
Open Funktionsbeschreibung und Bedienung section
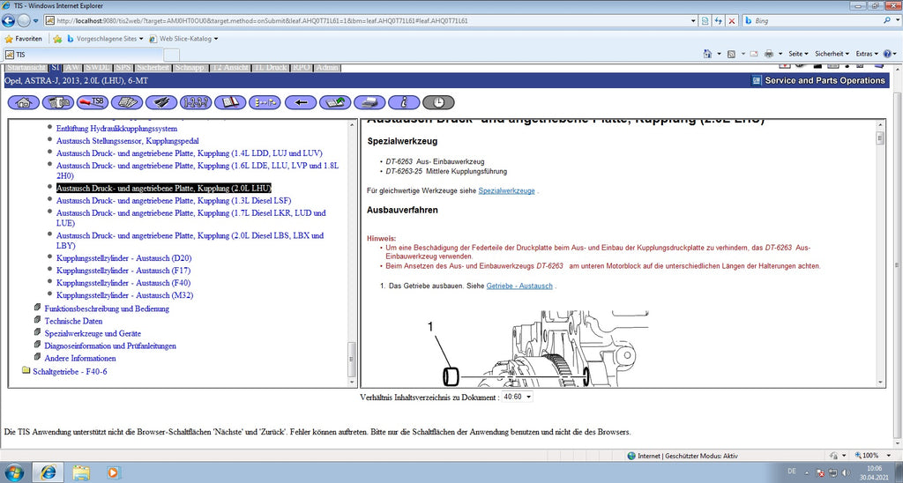107,308
